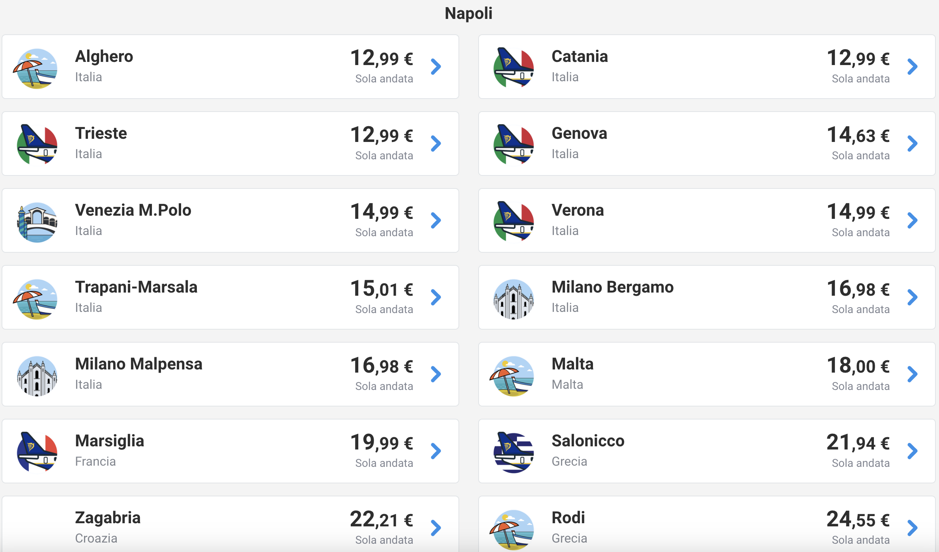Image resolution: width=939 pixels, height=552 pixels.
Task: Click the Greek flag plane icon for Salonicco
Action: click(x=514, y=452)
